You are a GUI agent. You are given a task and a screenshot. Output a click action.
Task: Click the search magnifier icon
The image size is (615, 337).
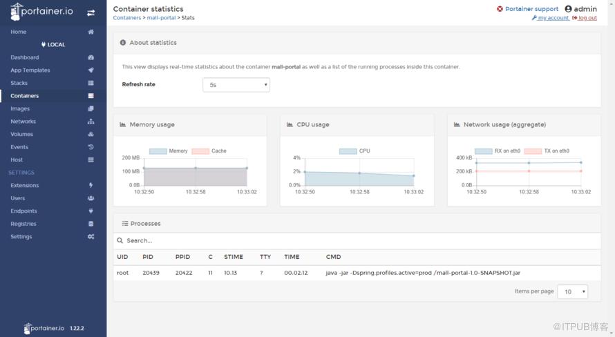click(120, 240)
